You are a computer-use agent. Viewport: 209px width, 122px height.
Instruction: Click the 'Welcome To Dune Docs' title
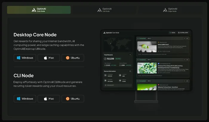tap(168, 87)
